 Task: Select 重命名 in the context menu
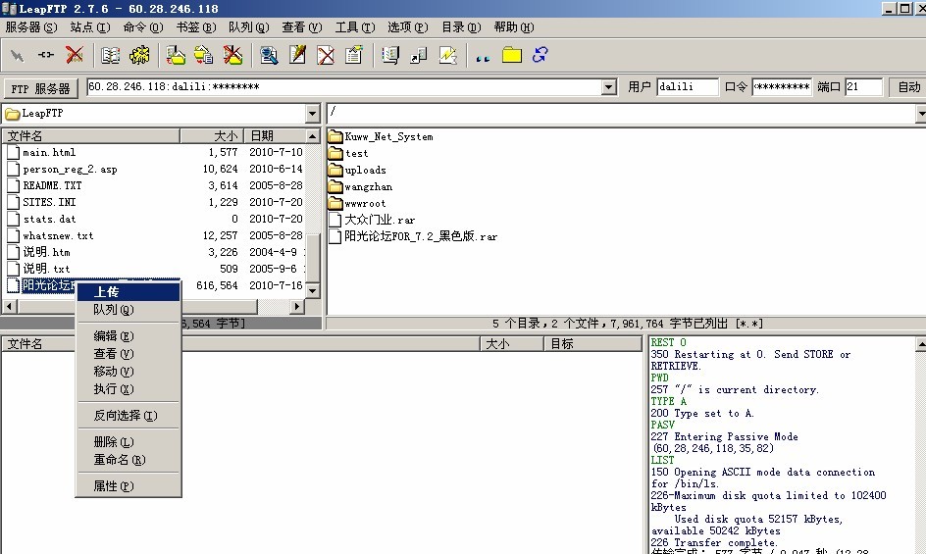[119, 460]
